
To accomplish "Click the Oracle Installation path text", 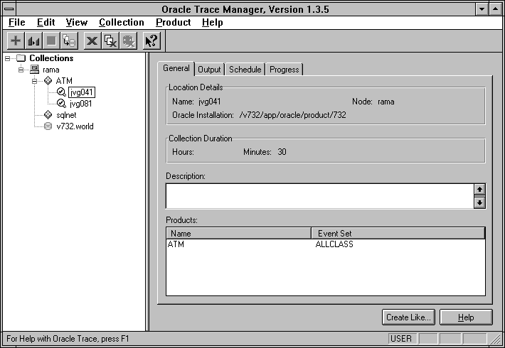I will point(293,115).
